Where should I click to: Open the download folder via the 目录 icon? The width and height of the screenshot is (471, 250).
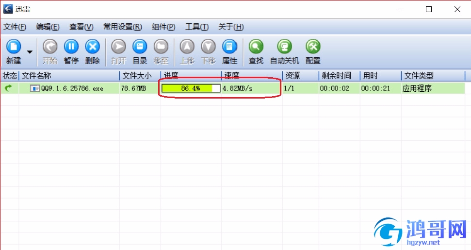click(140, 47)
